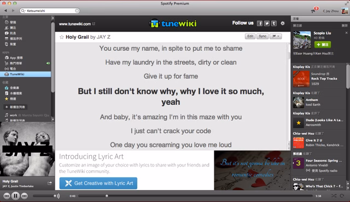Click the Edit lyrics button
Screen dimensions: 350x202
click(x=250, y=36)
